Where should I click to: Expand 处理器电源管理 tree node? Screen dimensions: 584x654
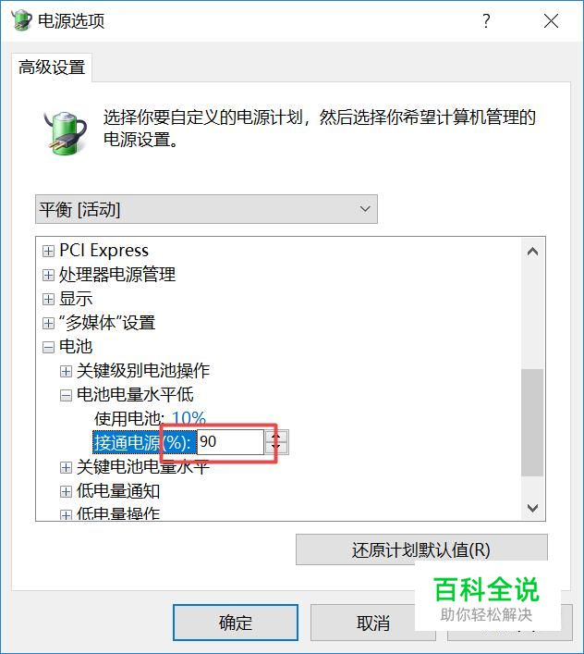(x=48, y=275)
